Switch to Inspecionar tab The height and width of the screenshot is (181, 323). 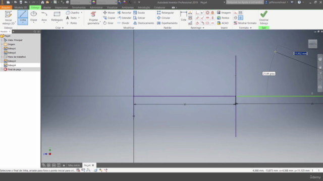point(62,8)
